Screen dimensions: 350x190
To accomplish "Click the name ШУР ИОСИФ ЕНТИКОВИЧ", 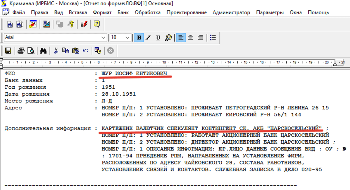I will click(x=134, y=74).
